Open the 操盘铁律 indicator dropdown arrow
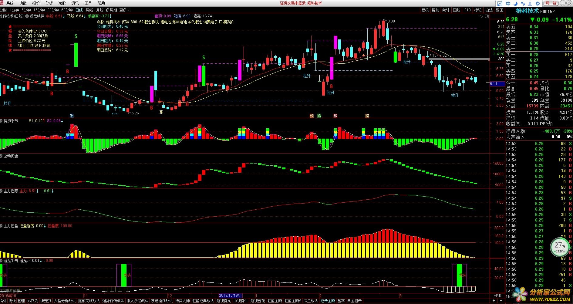 [x=27, y=16]
